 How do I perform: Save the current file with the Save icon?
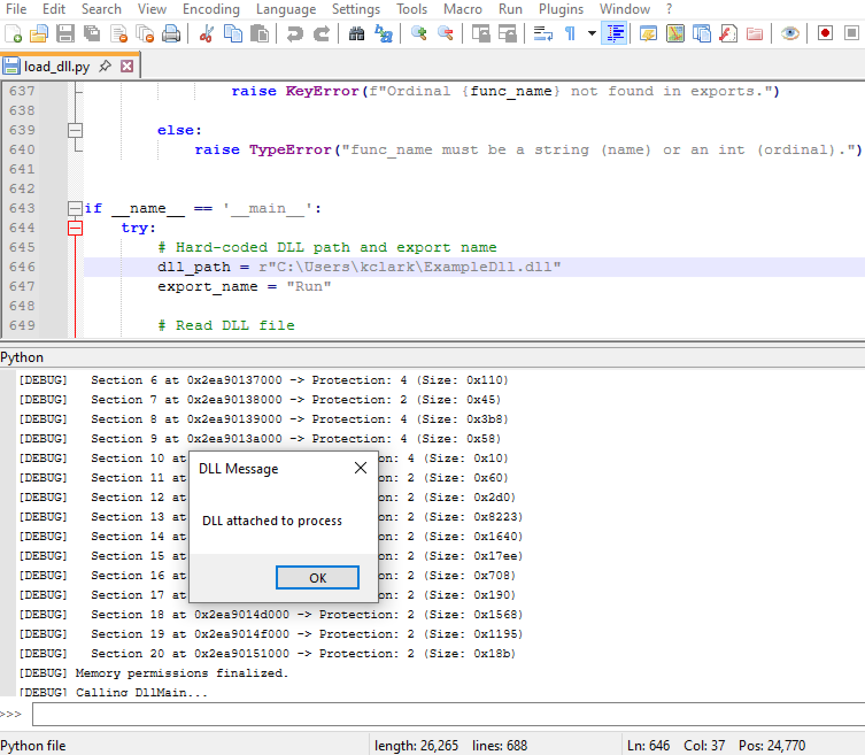pos(65,33)
